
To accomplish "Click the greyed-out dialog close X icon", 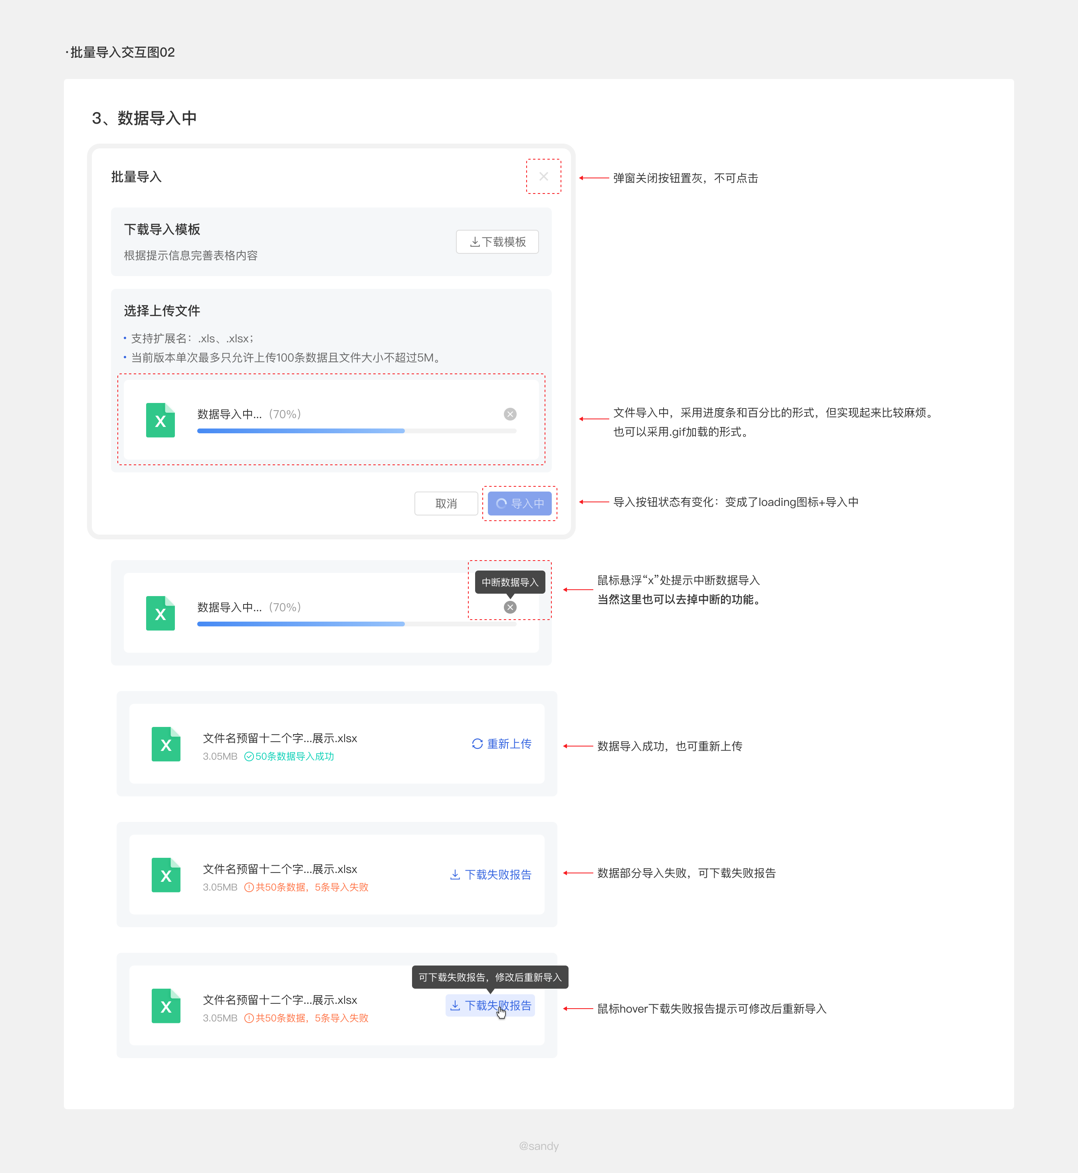I will click(x=543, y=176).
